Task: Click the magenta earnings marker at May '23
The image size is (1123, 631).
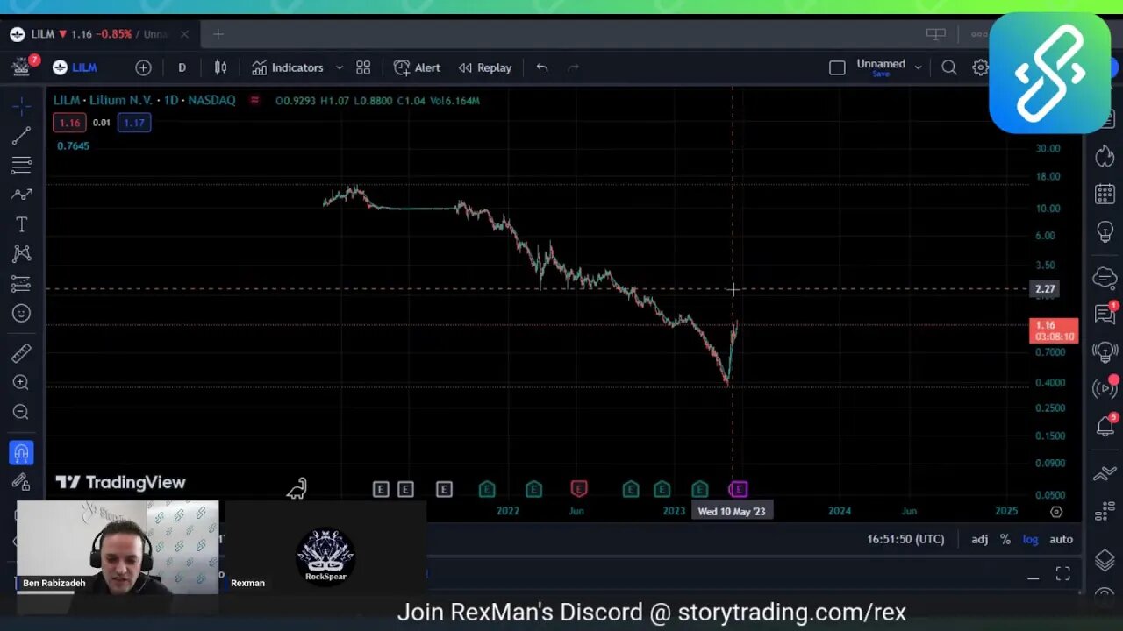Action: (739, 489)
